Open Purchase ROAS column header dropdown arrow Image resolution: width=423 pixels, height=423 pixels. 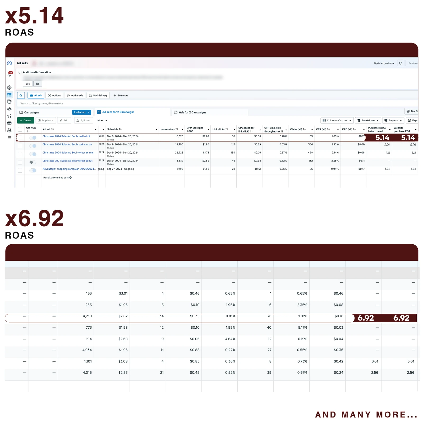[390, 130]
